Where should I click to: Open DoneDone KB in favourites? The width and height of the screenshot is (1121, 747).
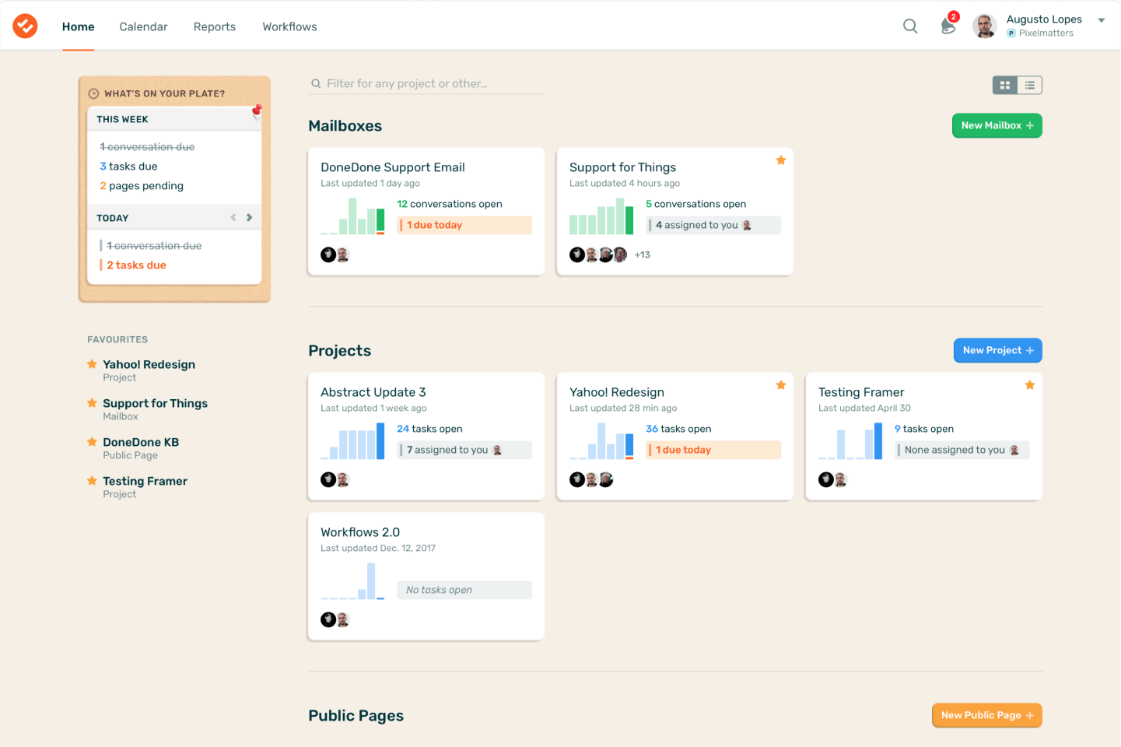141,442
